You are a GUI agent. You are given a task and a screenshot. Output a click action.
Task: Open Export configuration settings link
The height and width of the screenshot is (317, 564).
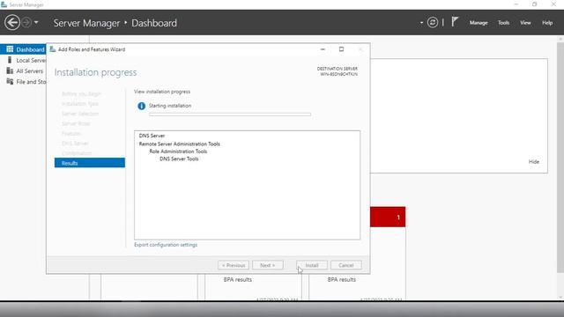166,245
